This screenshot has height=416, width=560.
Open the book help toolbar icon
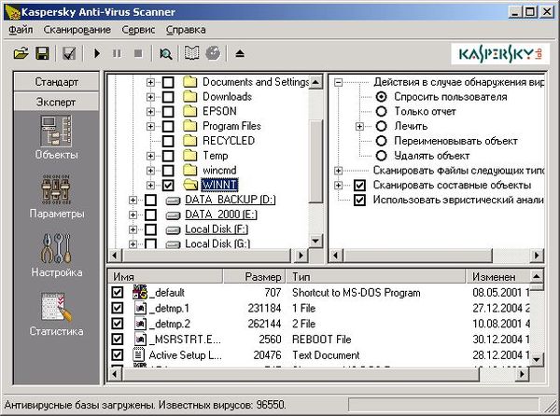(191, 53)
